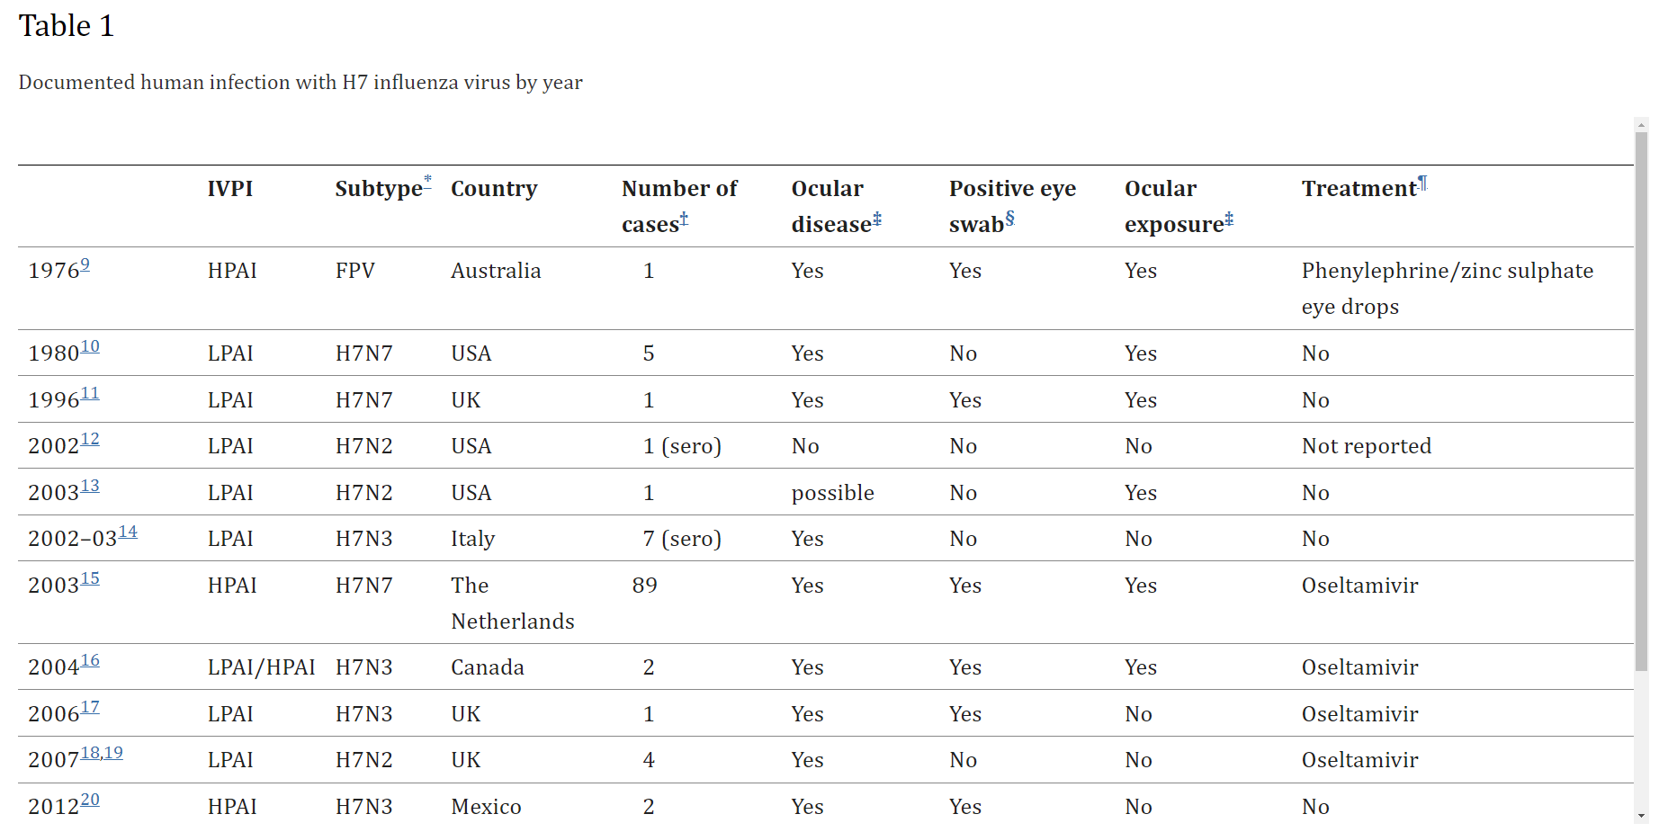The height and width of the screenshot is (832, 1659).
Task: Click reference 14 beside 2002–03
Action: coord(128,532)
